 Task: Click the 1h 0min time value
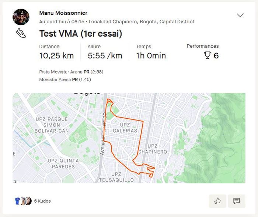(151, 56)
